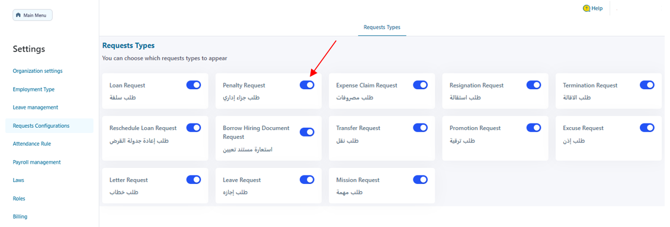Viewport: 670px width, 227px height.
Task: Select the Billing sidebar item
Action: pyautogui.click(x=20, y=216)
